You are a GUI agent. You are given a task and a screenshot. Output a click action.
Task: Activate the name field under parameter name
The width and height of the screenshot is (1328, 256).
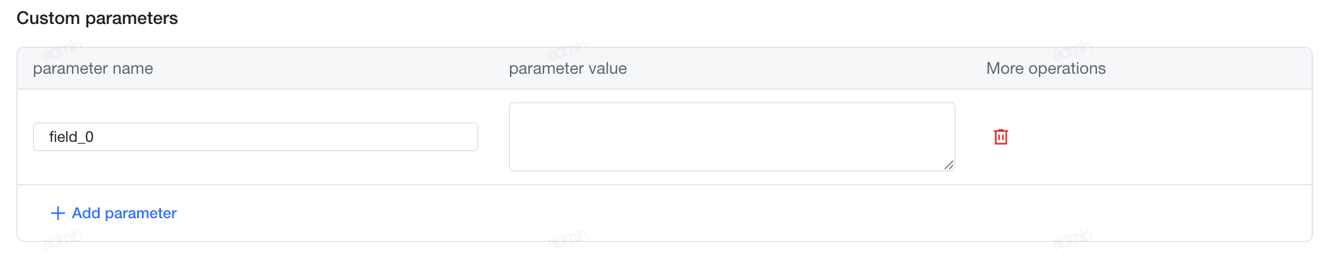pos(256,137)
